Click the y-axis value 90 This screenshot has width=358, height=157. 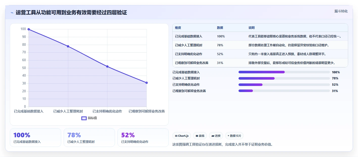pyautogui.click(x=24, y=37)
